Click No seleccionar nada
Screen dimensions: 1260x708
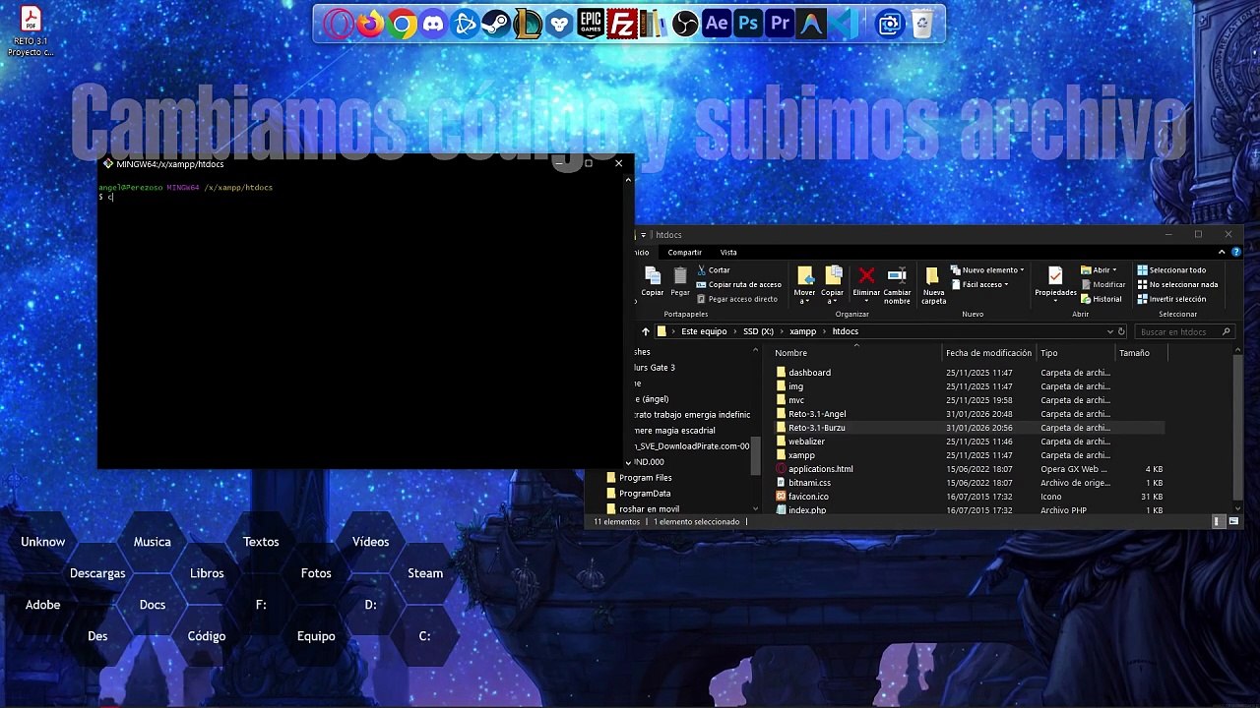1177,285
